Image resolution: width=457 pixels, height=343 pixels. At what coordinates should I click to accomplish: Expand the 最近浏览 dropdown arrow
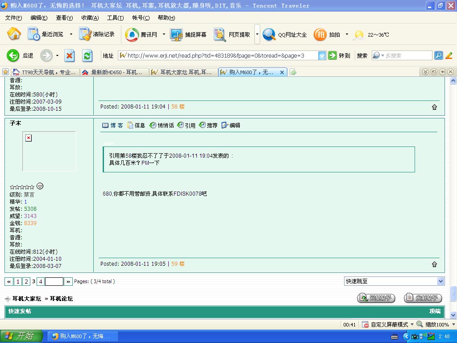[71, 34]
